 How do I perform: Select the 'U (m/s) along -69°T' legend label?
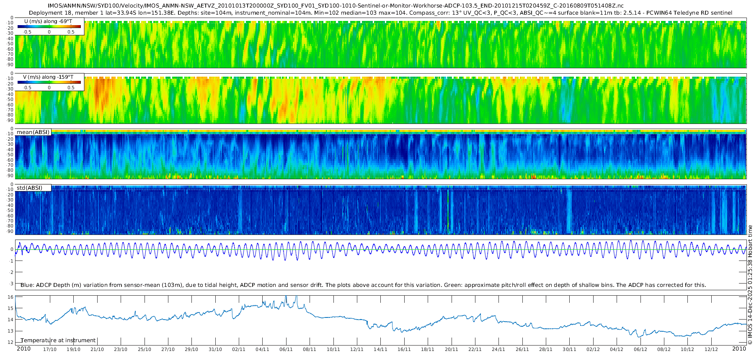[48, 21]
